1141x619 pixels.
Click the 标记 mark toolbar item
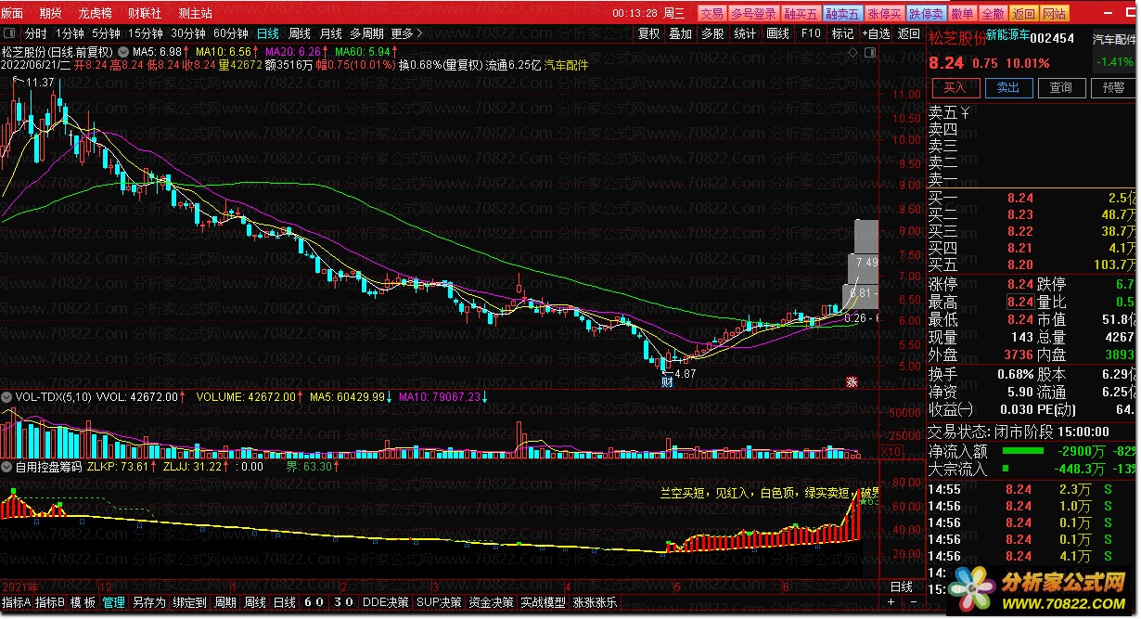(842, 33)
